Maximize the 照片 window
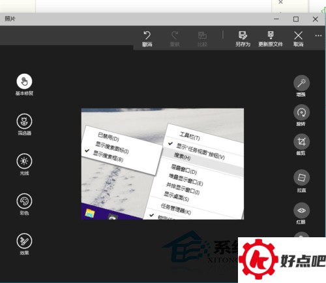Screen dimensions: 326x283 pos(296,19)
